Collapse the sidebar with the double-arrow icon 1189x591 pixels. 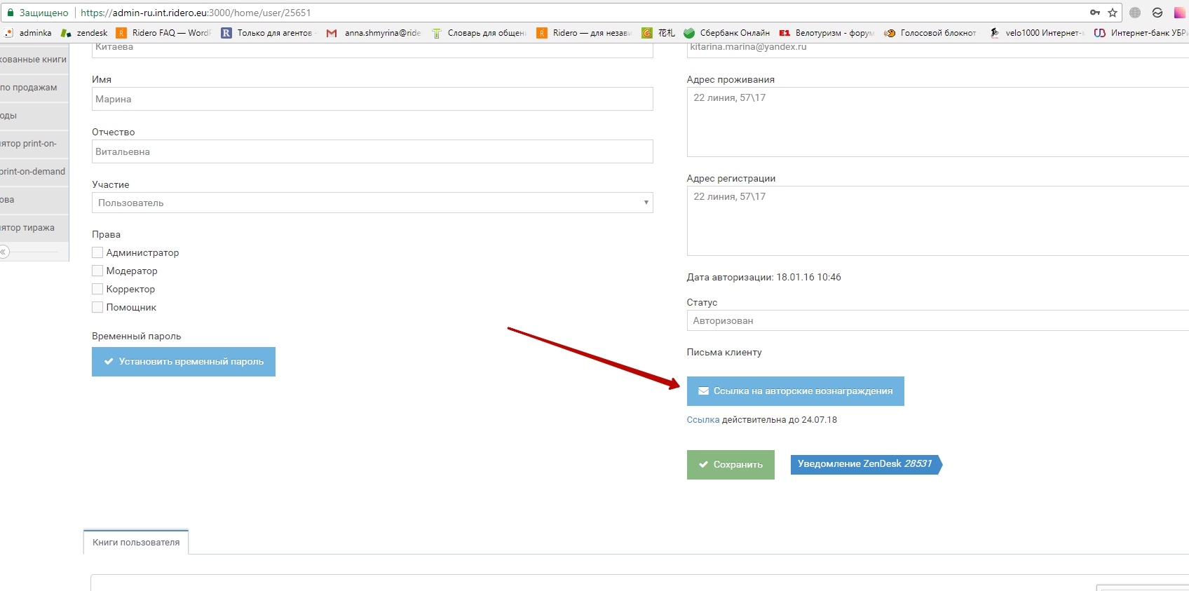coord(4,252)
